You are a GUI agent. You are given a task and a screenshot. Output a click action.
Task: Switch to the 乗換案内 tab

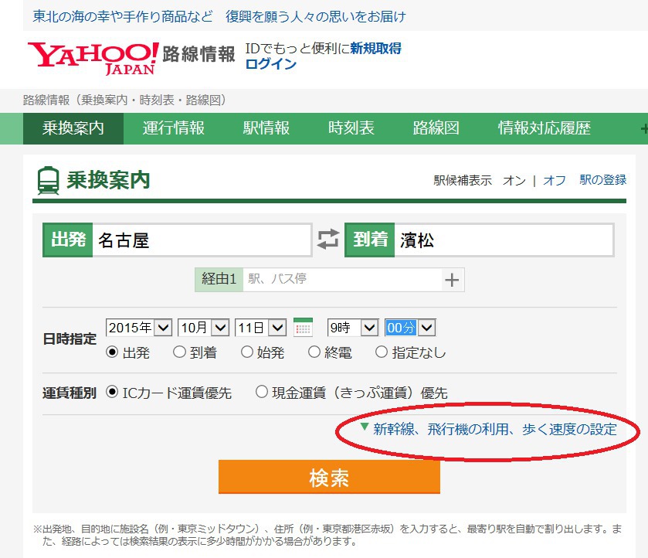tap(73, 128)
